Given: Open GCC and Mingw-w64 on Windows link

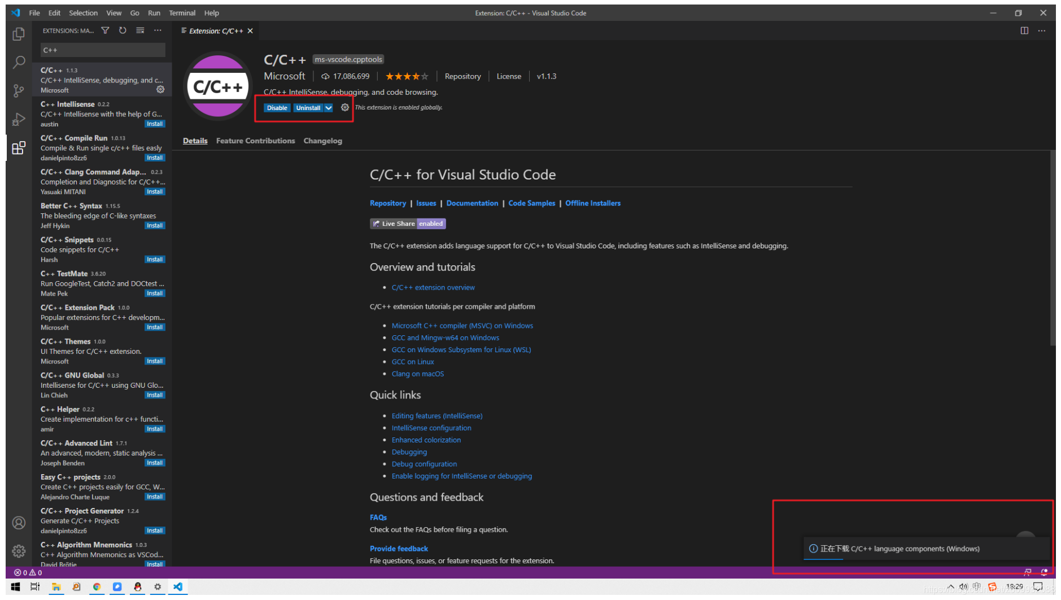Looking at the screenshot, I should (x=445, y=338).
